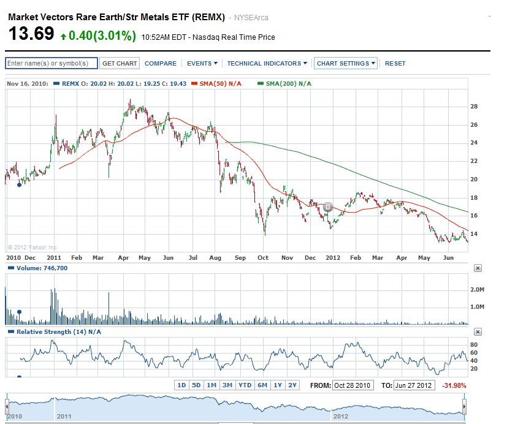Viewport: 507px width, 424px height.
Task: Select the 6M time range
Action: [262, 385]
